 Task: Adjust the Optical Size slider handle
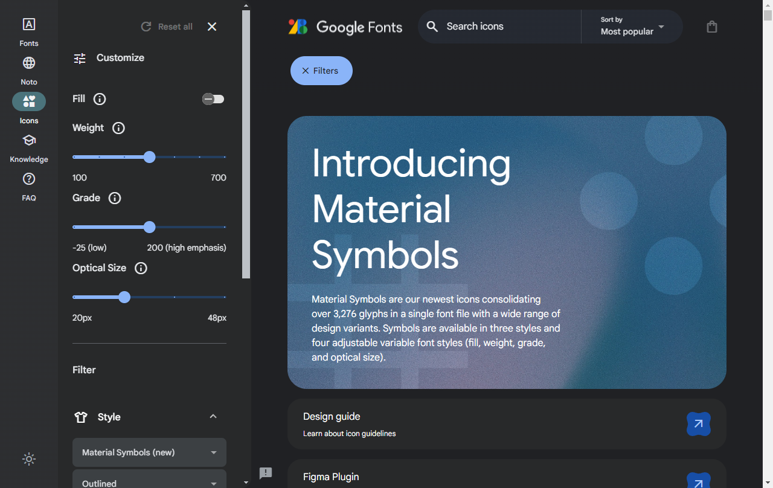124,297
